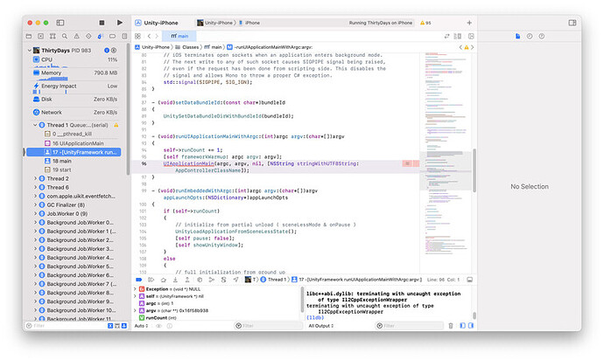
Task: Open the Symbol navigator icon
Action: (53, 36)
